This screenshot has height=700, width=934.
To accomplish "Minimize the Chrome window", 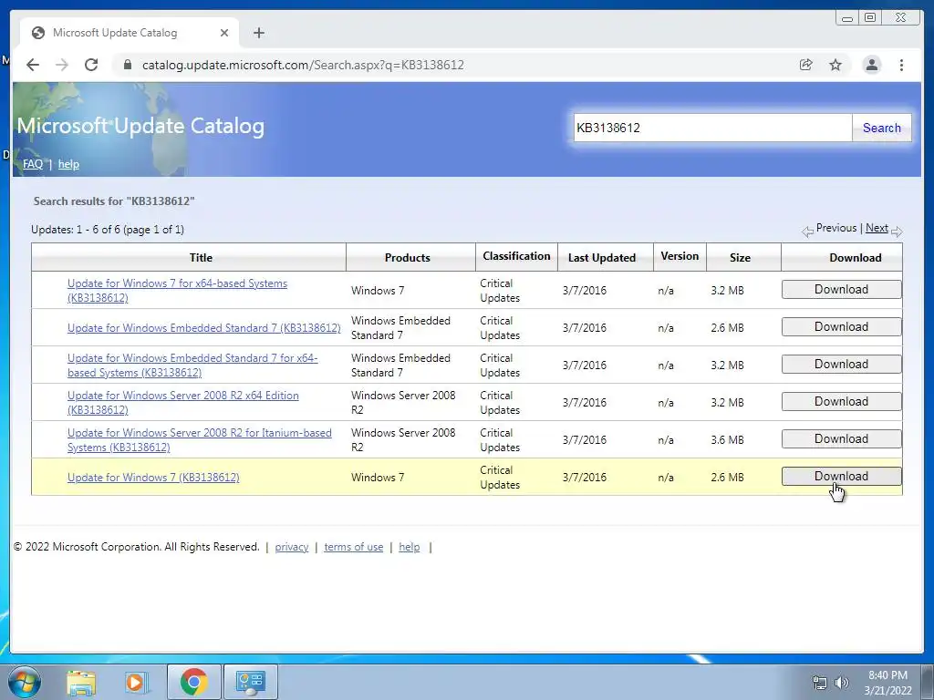I will [847, 18].
